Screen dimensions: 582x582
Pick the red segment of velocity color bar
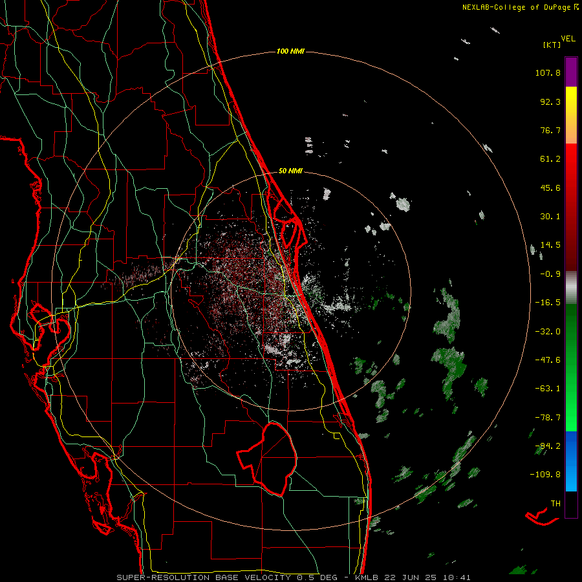pyautogui.click(x=571, y=207)
